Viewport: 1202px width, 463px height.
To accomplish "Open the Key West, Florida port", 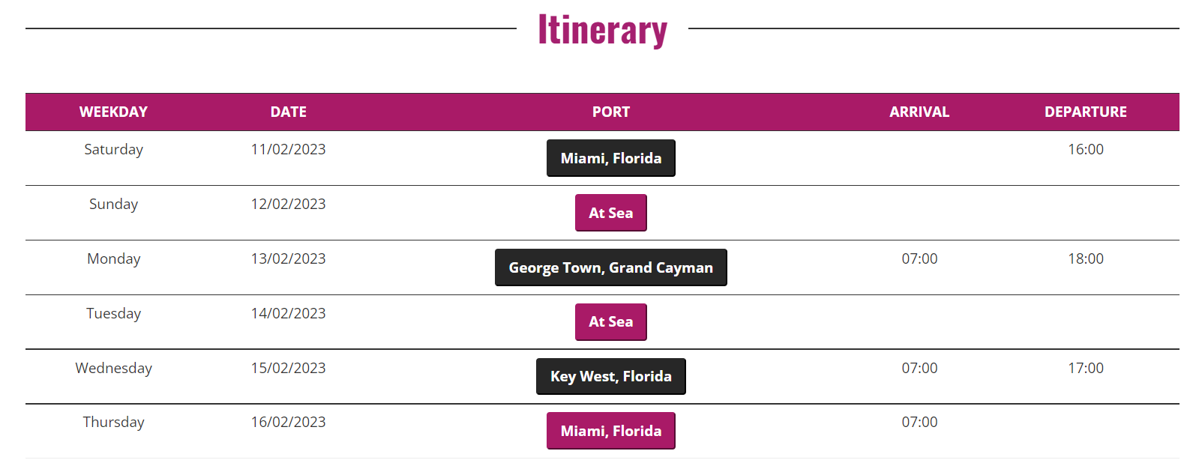I will tap(610, 376).
